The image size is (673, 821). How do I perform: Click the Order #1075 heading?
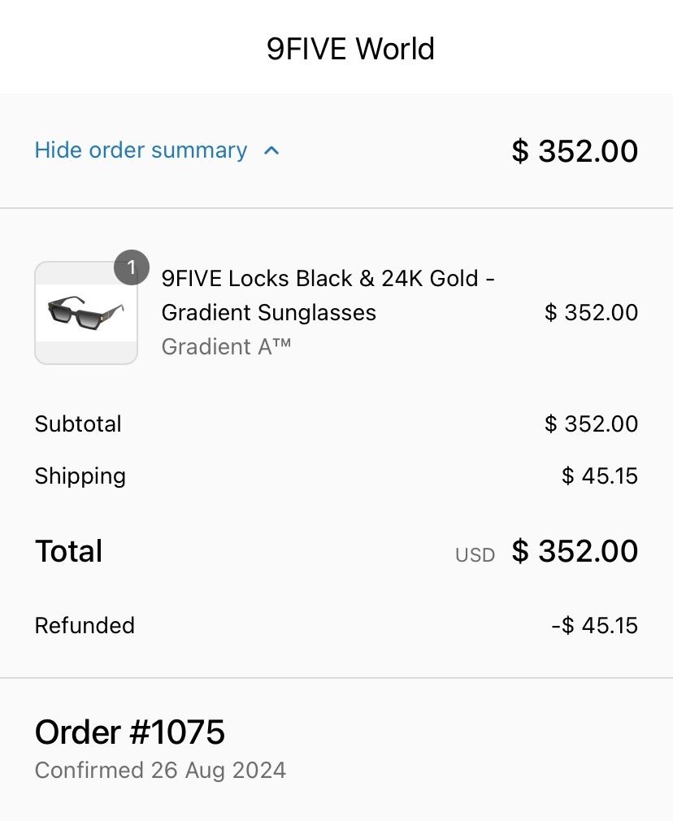point(130,732)
